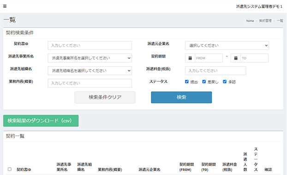Open the 派遣元企業名 dropdown
The image size is (287, 175).
pyautogui.click(x=227, y=45)
